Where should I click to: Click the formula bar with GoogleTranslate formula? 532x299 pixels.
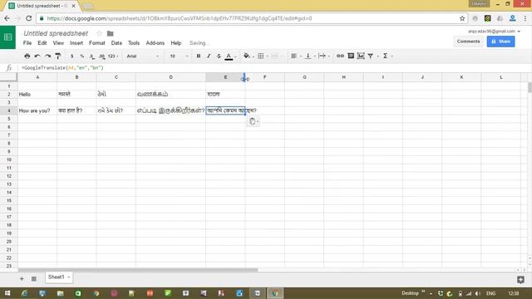275,68
